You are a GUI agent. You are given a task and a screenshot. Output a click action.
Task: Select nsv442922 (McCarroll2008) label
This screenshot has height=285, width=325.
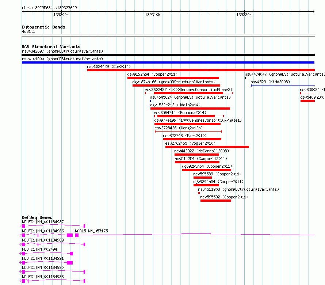(202, 151)
